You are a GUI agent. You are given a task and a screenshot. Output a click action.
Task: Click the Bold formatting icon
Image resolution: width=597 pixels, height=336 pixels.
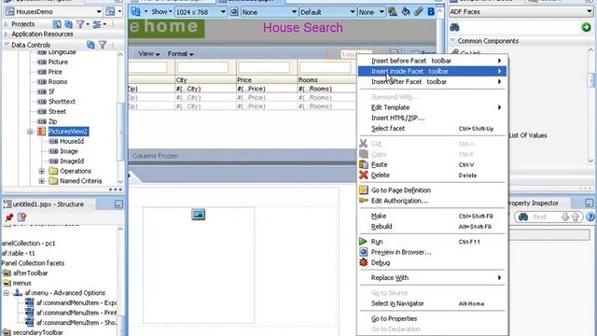click(431, 12)
